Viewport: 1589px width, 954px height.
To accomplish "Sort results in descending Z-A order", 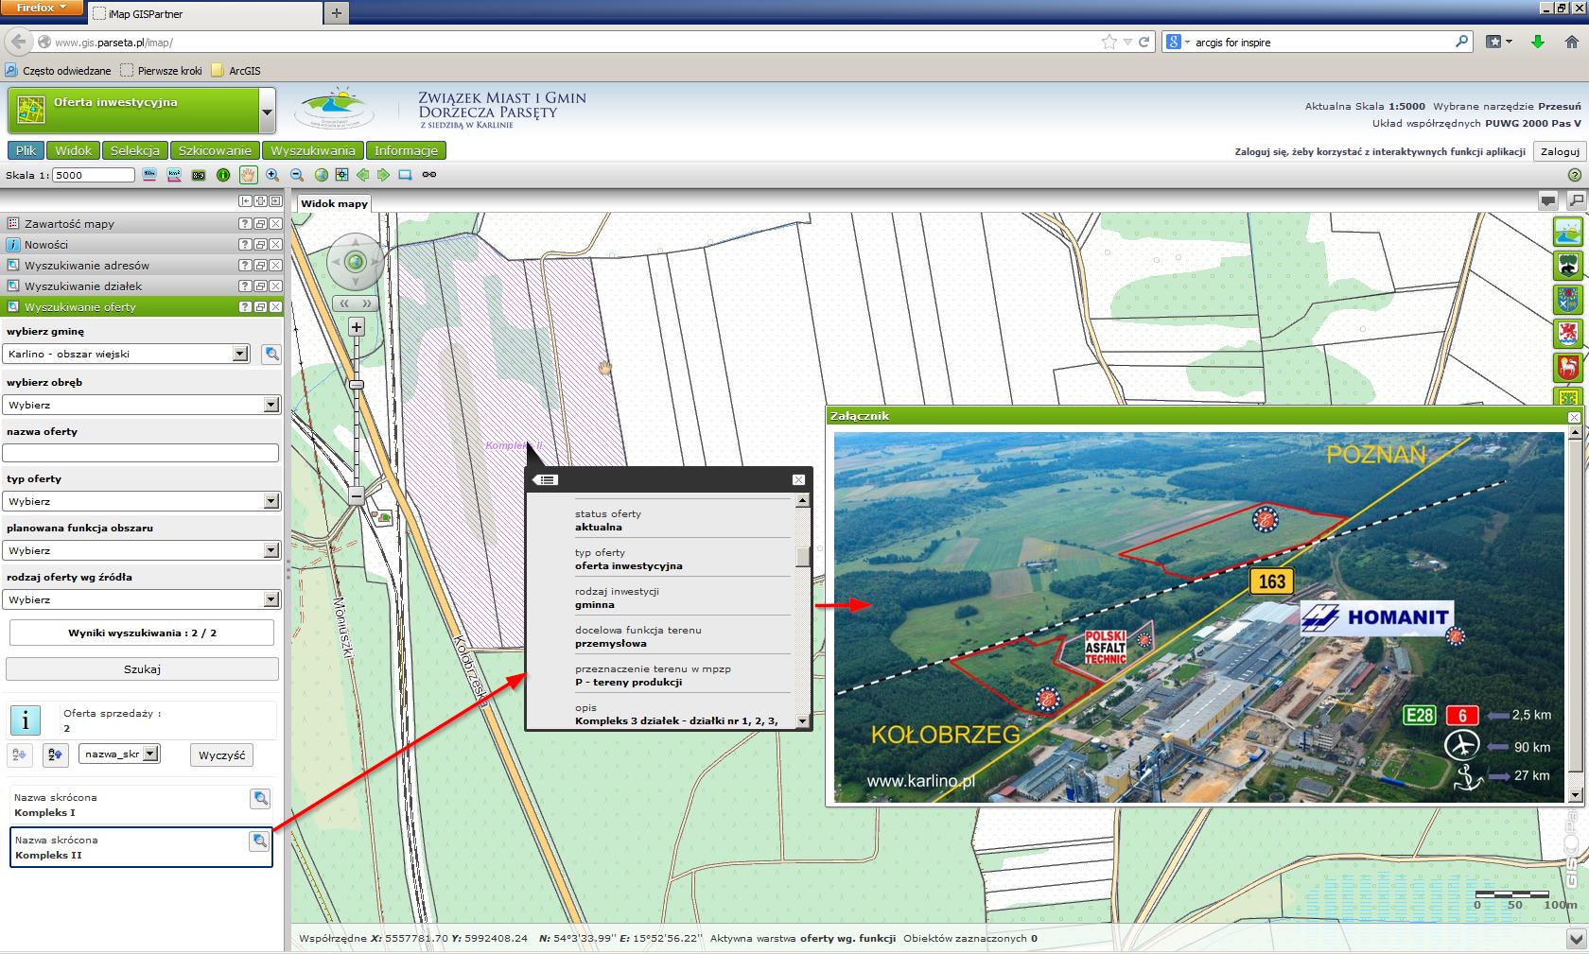I will pyautogui.click(x=55, y=755).
